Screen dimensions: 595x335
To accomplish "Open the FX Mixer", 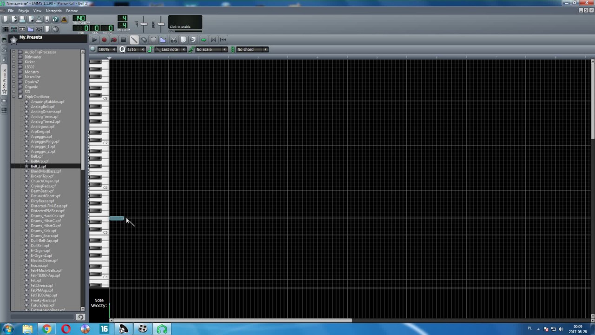I will pos(39,29).
